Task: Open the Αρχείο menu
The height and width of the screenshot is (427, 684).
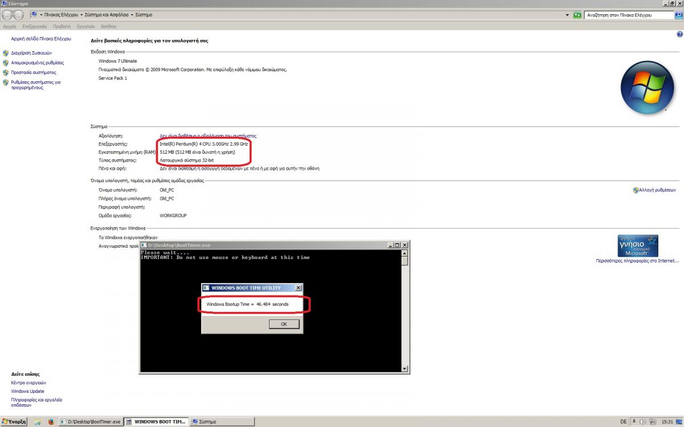Action: pos(10,26)
